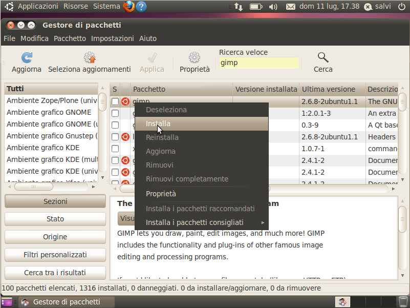
Task: Click the battery indicator icon
Action: pos(256,7)
